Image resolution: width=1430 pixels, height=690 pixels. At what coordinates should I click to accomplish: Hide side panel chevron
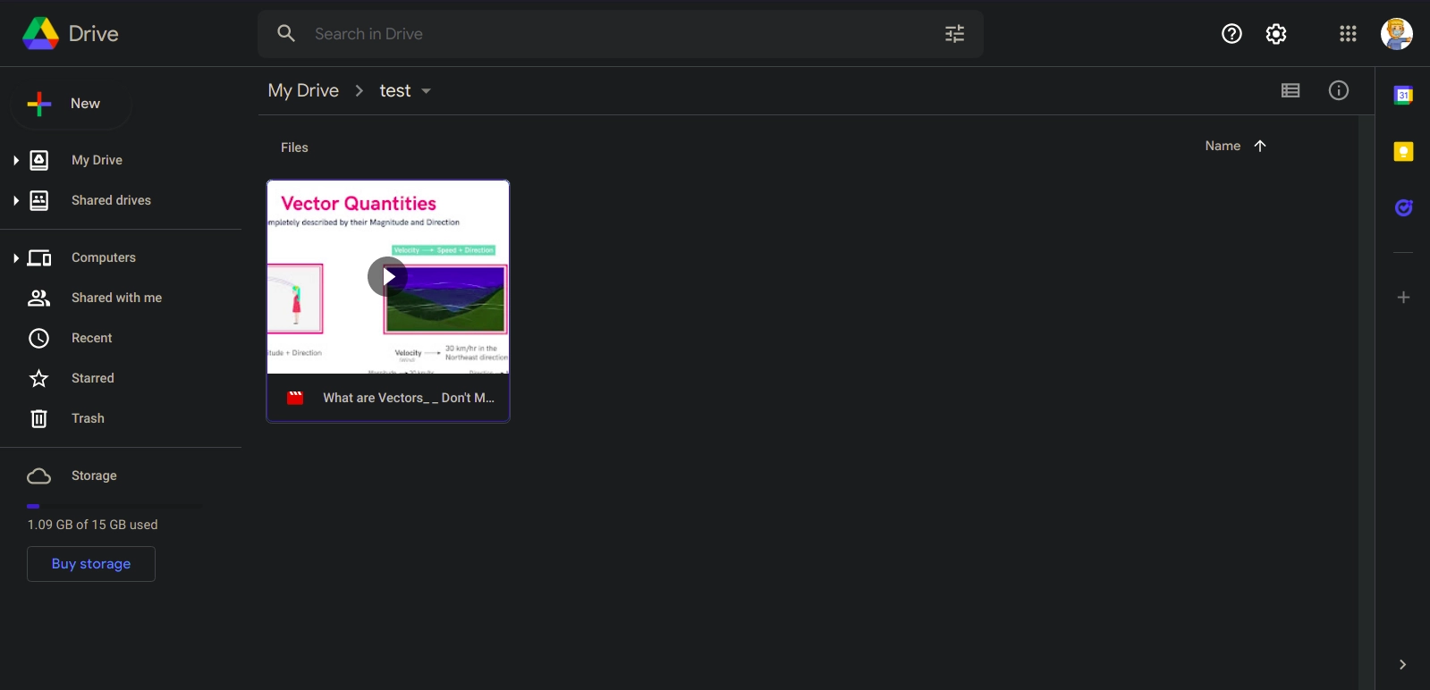[x=1402, y=664]
